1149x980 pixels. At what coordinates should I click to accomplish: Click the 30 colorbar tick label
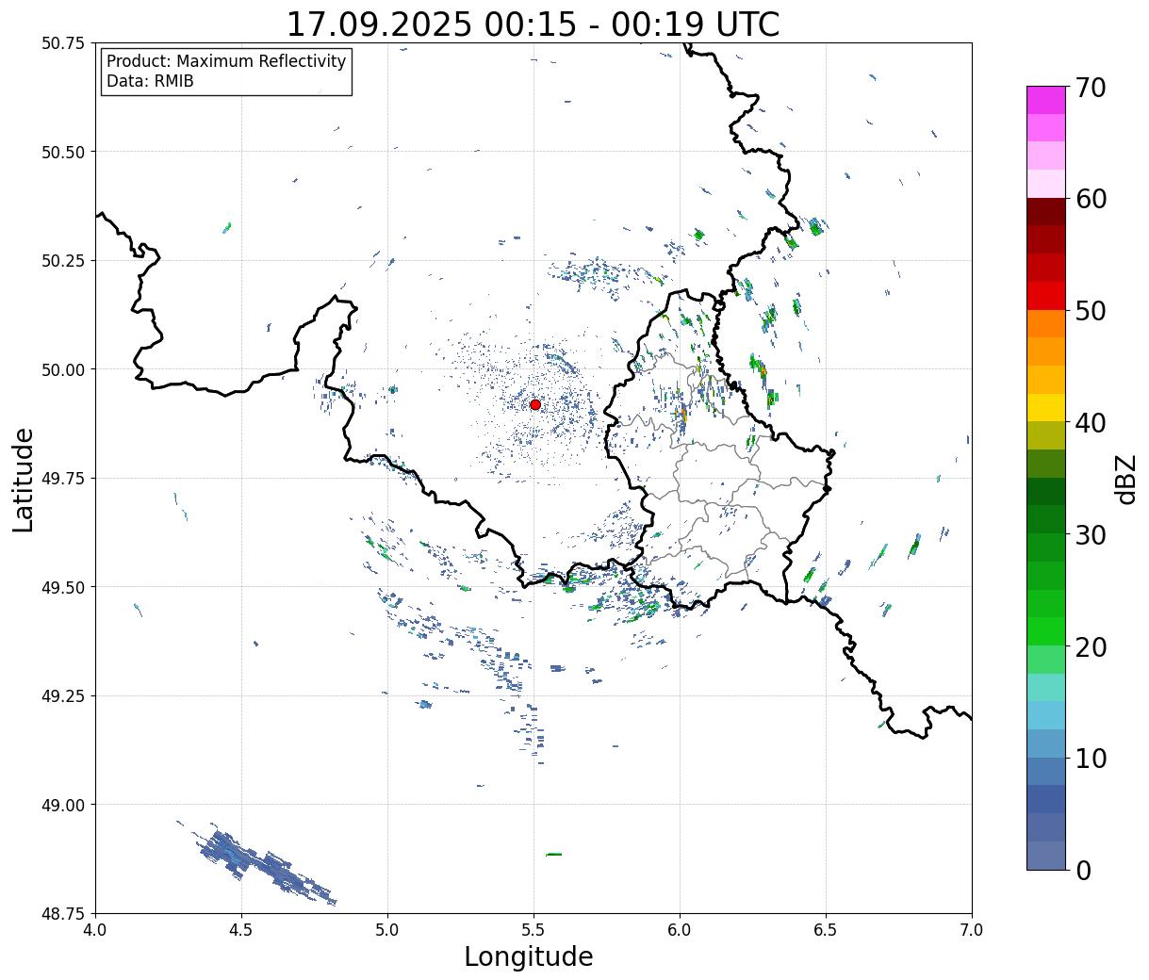[1092, 535]
